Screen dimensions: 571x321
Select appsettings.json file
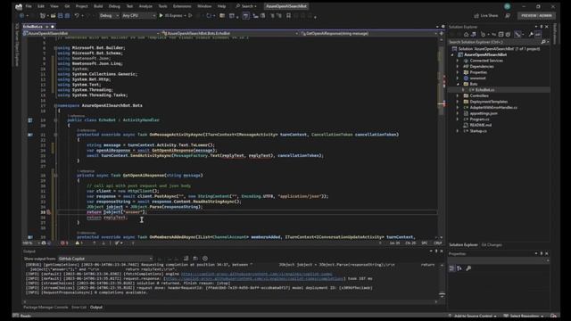coord(484,113)
